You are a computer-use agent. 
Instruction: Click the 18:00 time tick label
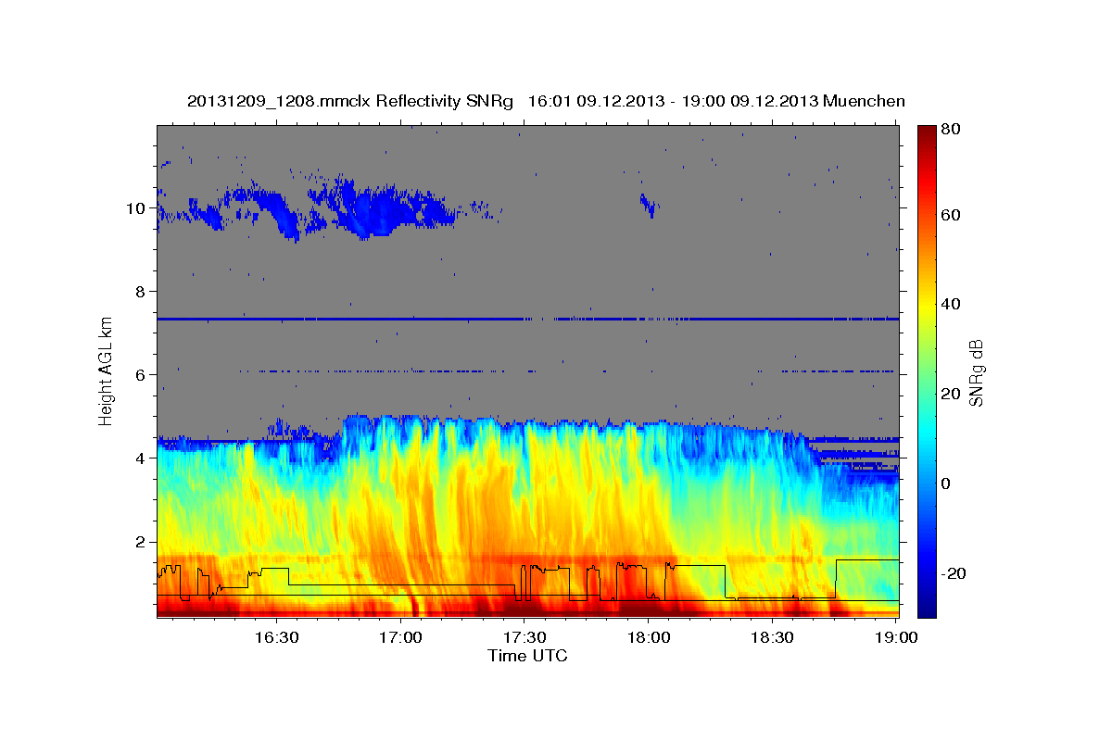pos(649,637)
